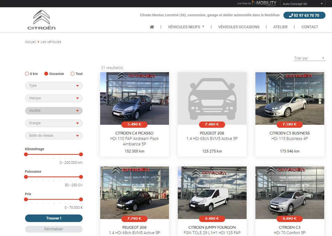
Task: Expand the Energie dropdown
Action: pyautogui.click(x=54, y=123)
